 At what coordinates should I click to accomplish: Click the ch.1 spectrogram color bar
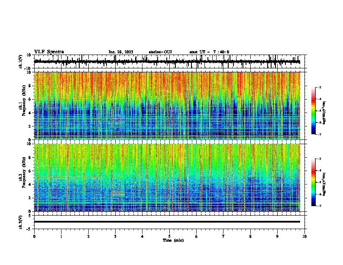(x=314, y=111)
